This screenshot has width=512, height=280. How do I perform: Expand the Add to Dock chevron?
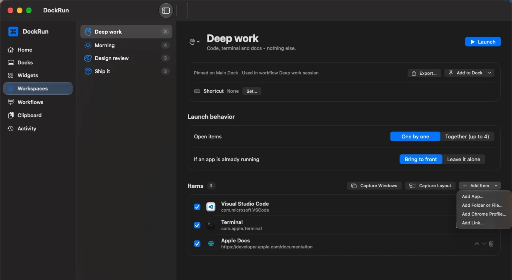pos(490,73)
